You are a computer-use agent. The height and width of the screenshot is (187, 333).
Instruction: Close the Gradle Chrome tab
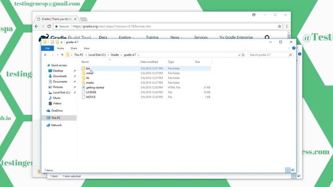coord(75,19)
